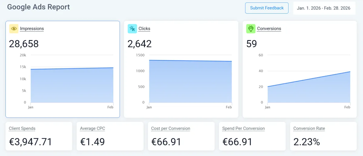Click the Google Ads Report title
This screenshot has width=363, height=156.
tap(38, 7)
